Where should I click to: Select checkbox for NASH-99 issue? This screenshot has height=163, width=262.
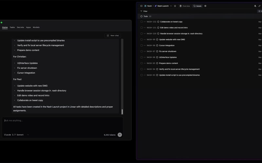point(141,39)
